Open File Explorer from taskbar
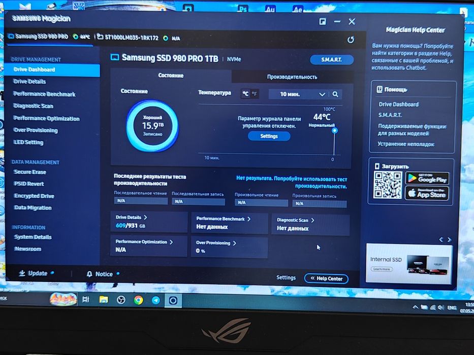This screenshot has width=474, height=355. [103, 300]
